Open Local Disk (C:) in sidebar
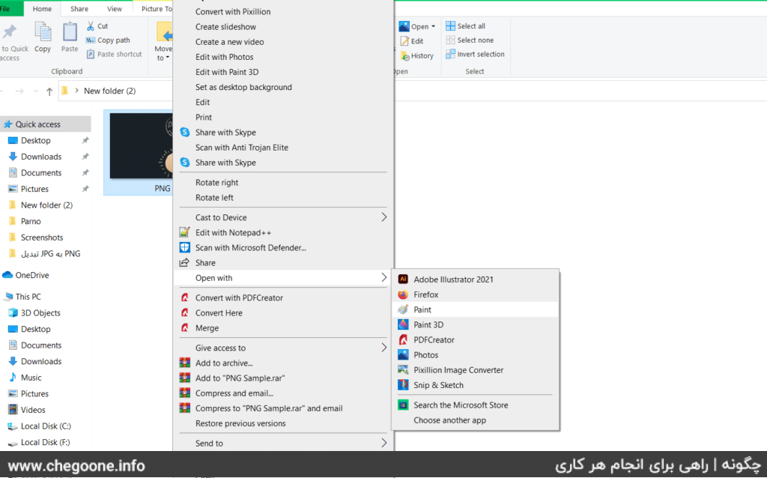The height and width of the screenshot is (478, 767). tap(46, 426)
